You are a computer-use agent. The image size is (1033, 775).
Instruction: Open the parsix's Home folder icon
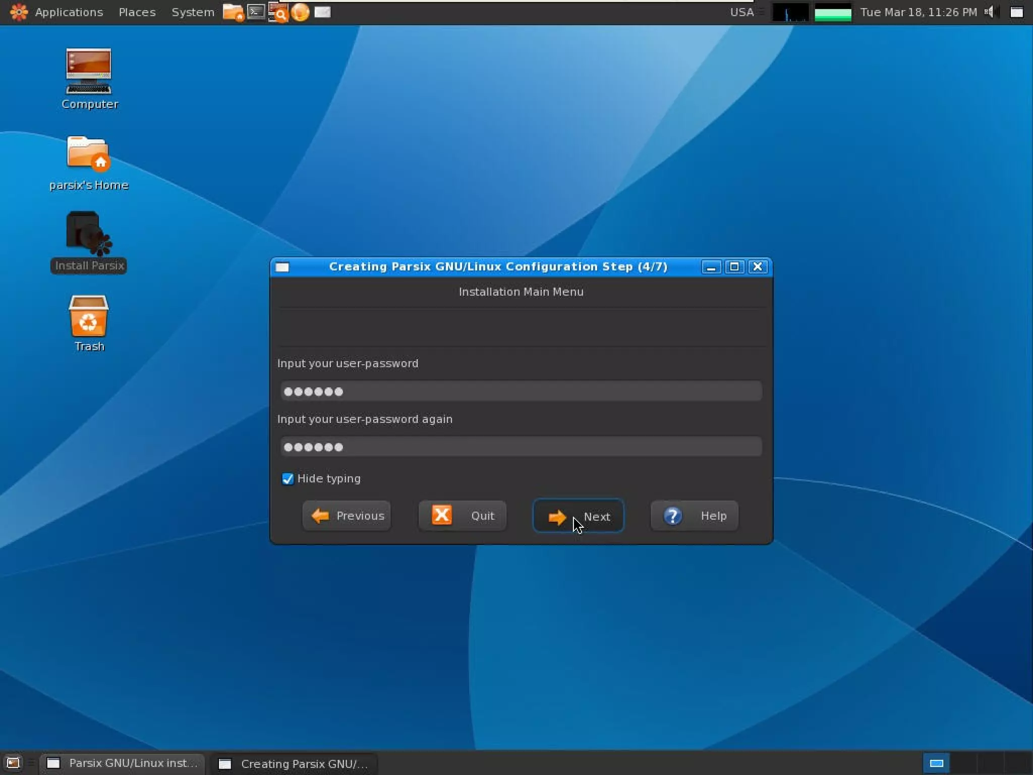point(89,153)
